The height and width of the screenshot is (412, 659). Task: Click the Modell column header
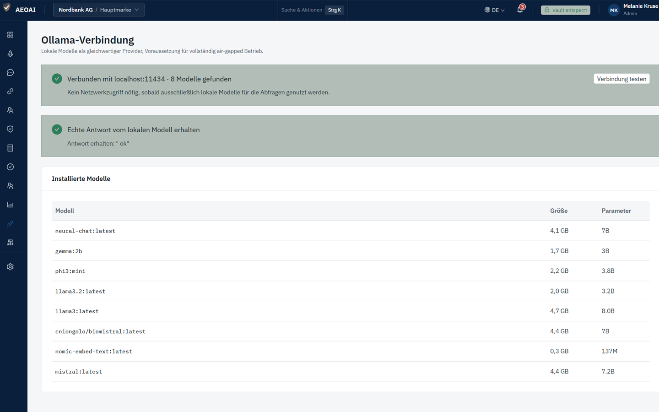coord(65,211)
